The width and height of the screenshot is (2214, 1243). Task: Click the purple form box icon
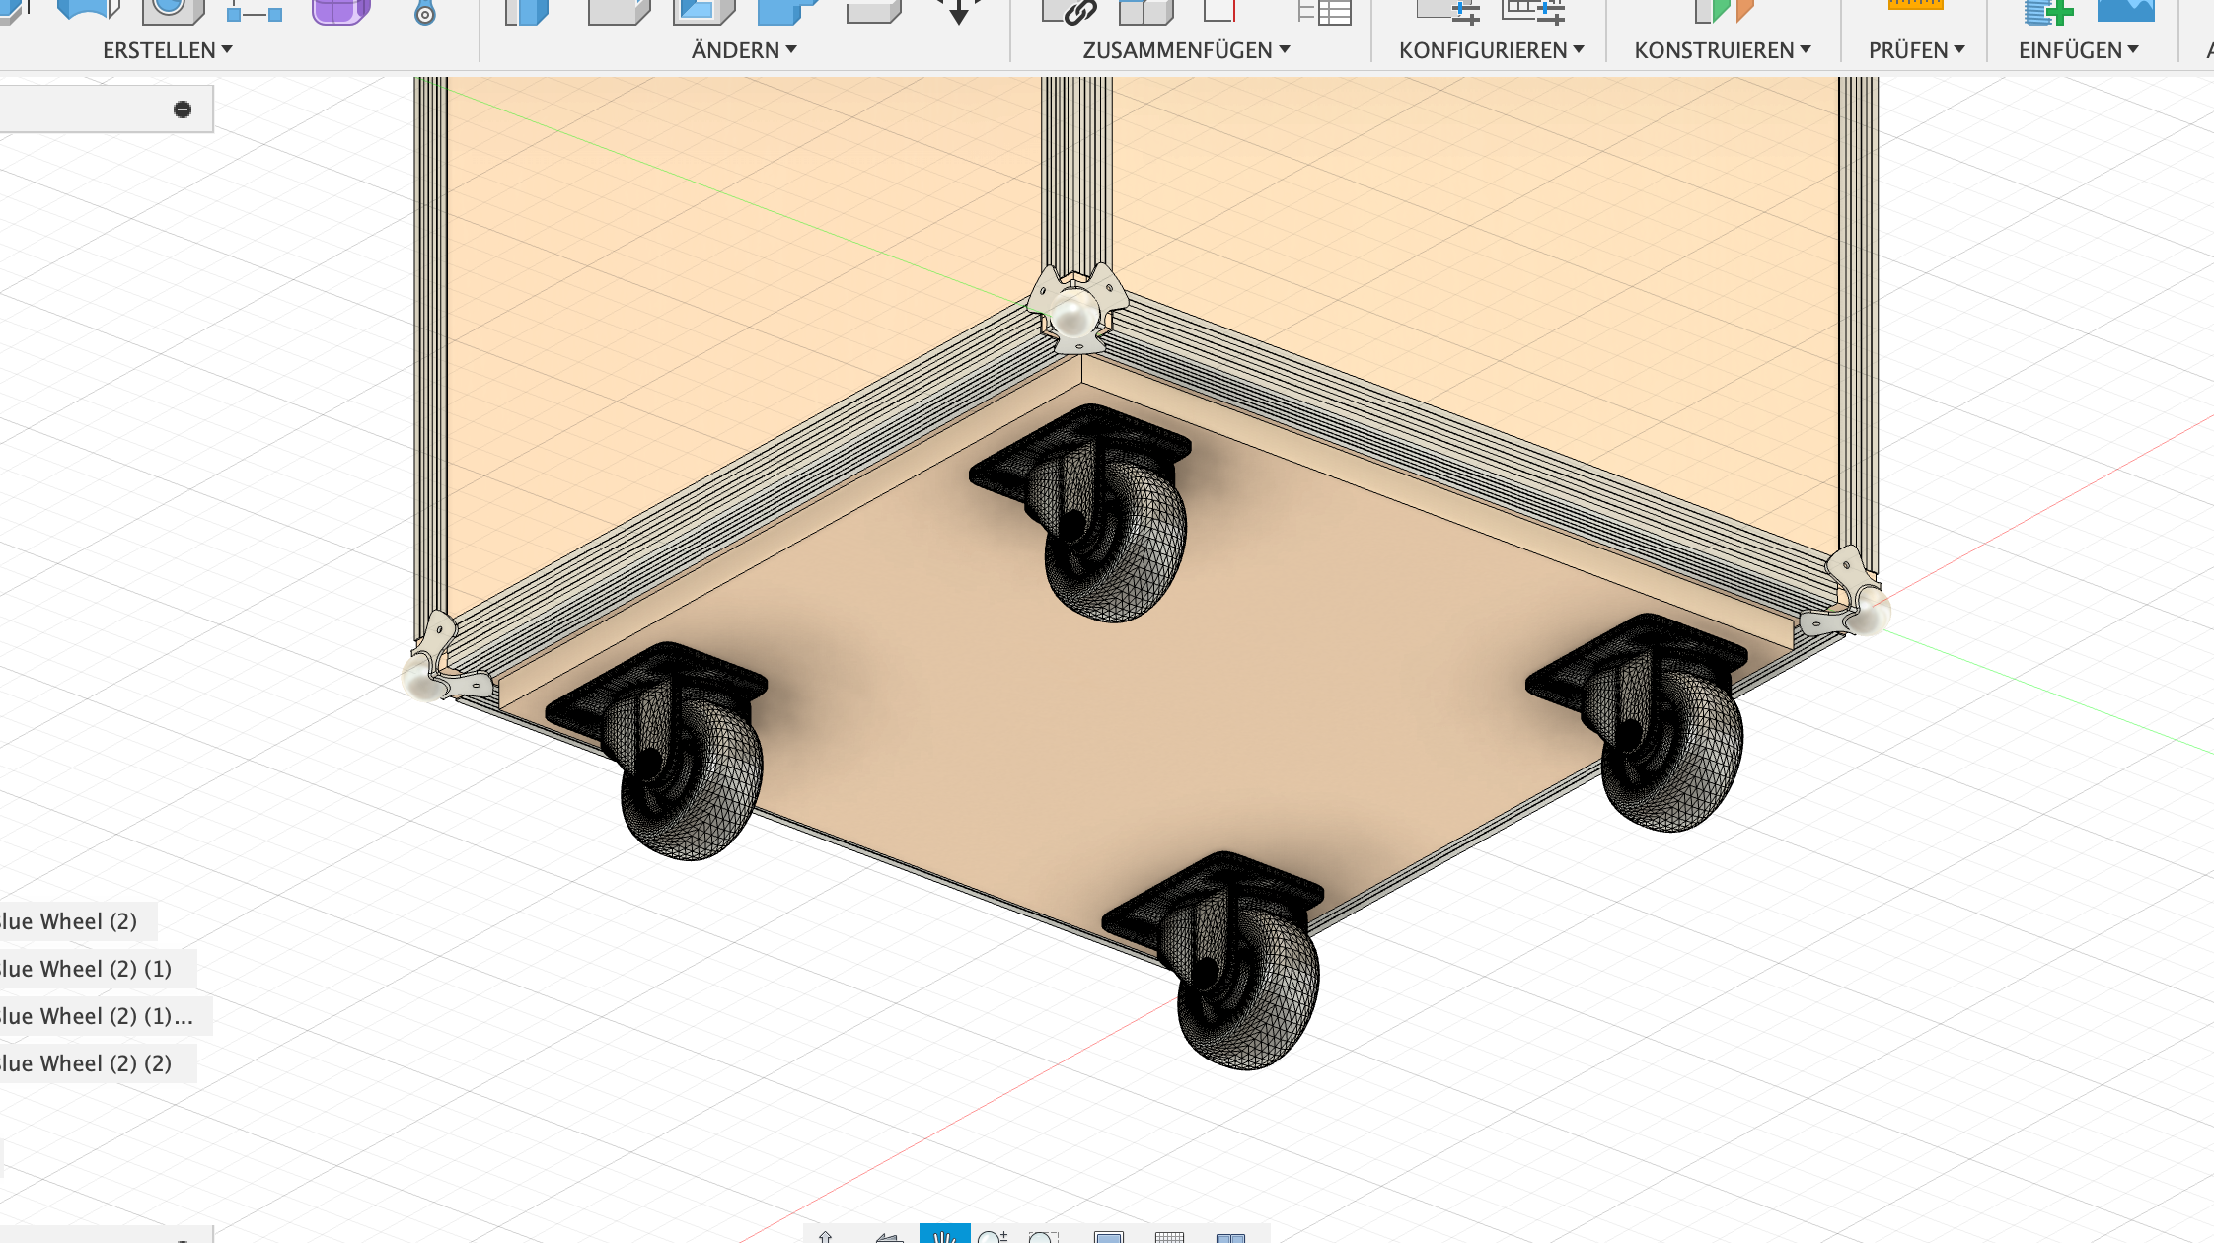pos(340,10)
